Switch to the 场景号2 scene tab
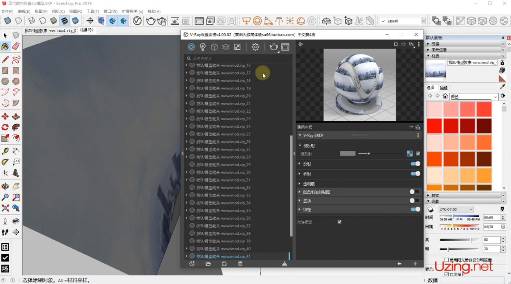The height and width of the screenshot is (284, 511). [x=86, y=30]
